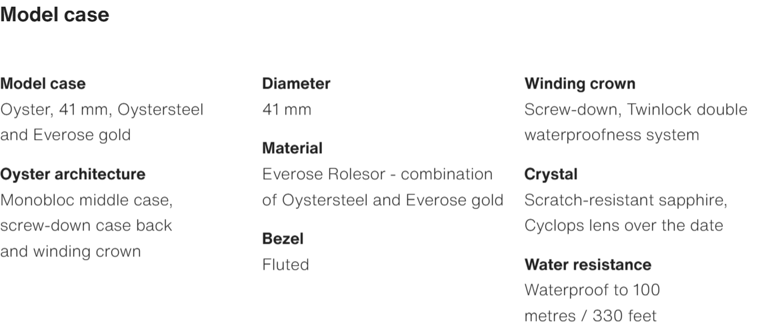Click the Fluted bezel value
Screen dimensions: 760x327
click(x=285, y=264)
